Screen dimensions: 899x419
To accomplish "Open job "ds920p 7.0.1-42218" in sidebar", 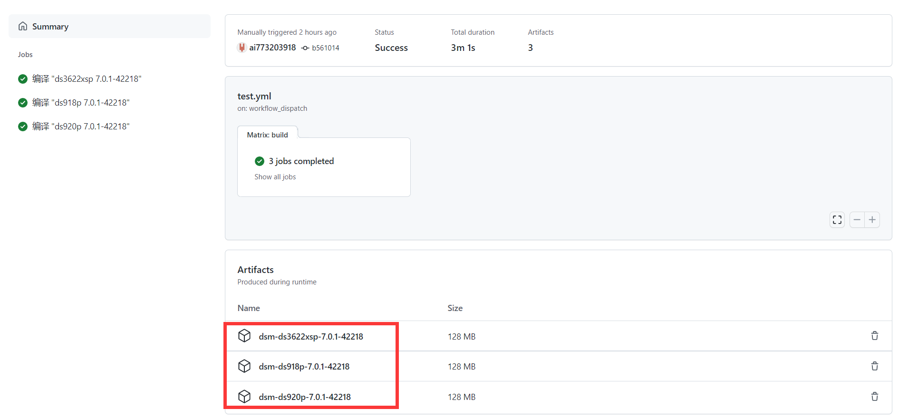I will [81, 127].
